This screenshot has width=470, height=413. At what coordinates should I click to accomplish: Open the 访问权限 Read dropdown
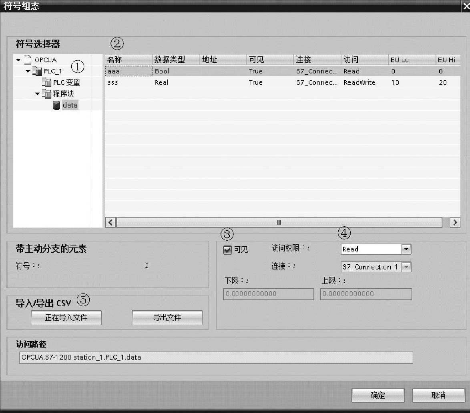[406, 249]
